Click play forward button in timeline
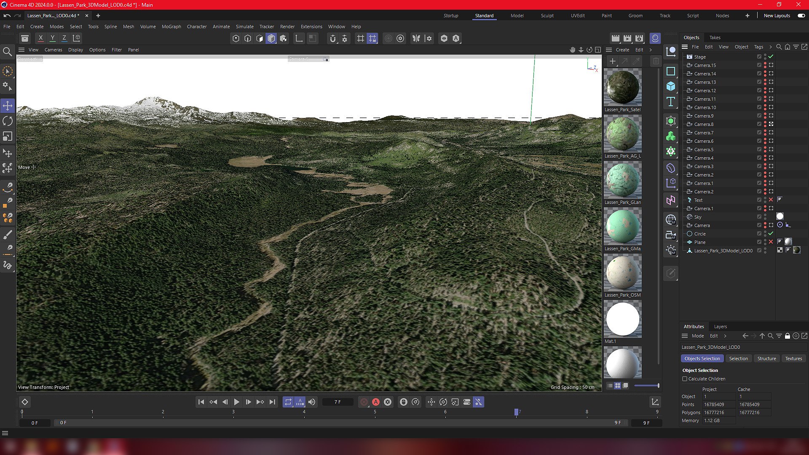The height and width of the screenshot is (455, 809). pyautogui.click(x=236, y=402)
